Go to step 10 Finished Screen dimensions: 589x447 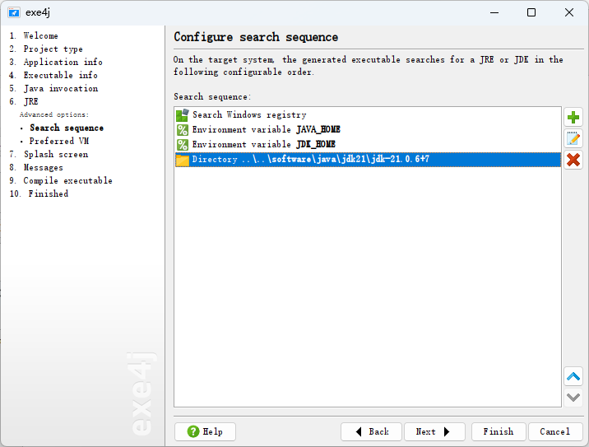pos(39,193)
